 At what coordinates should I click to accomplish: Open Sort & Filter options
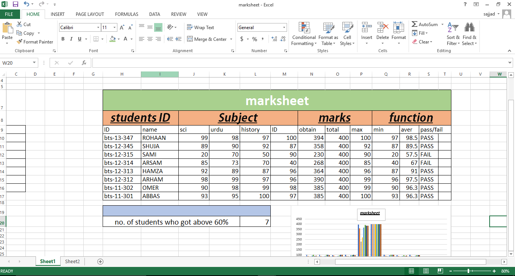[x=453, y=34]
